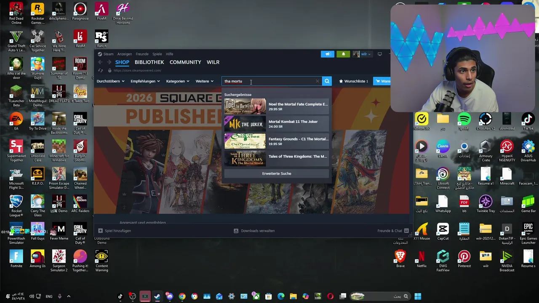539x303 pixels.
Task: Expand the Empfehlungen dropdown
Action: click(145, 81)
